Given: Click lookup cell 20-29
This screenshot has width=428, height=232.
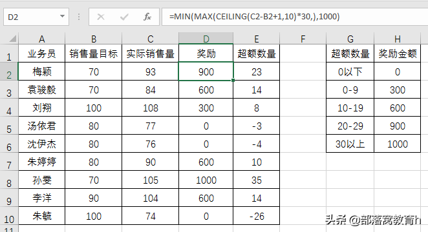Looking at the screenshot, I should [x=350, y=126].
